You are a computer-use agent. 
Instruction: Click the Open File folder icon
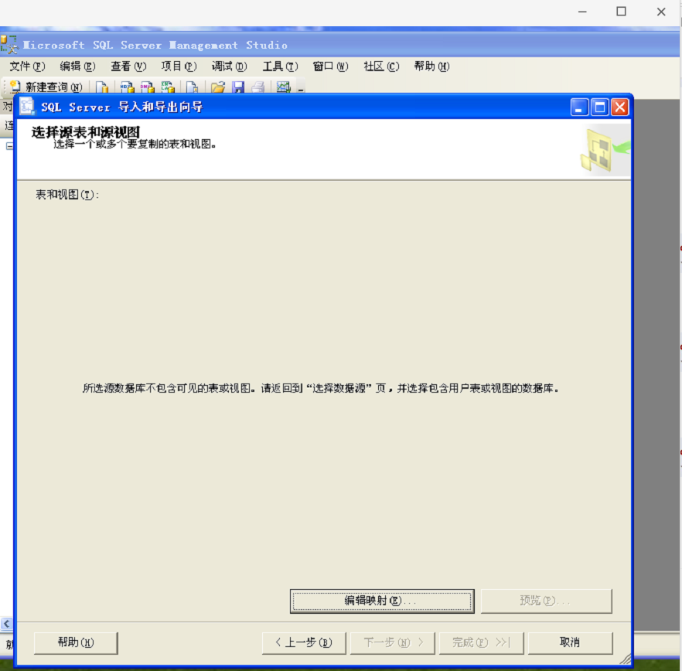(217, 87)
